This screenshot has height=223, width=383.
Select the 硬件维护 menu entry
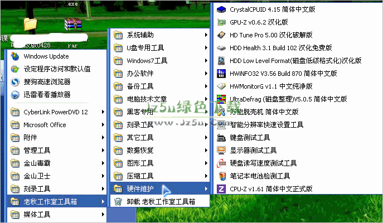(x=160, y=188)
